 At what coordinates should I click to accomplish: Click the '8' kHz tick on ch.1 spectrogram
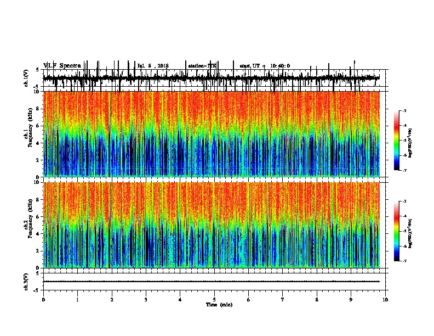pyautogui.click(x=38, y=109)
